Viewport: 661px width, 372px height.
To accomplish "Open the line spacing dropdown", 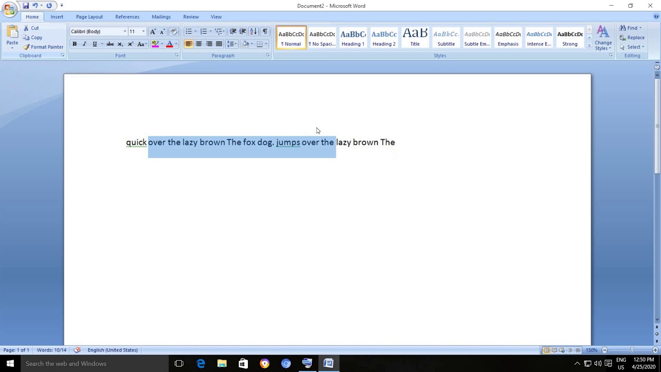I will click(232, 44).
